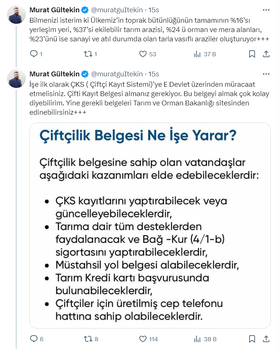Click the 15s timestamp on second tweet

click(153, 73)
